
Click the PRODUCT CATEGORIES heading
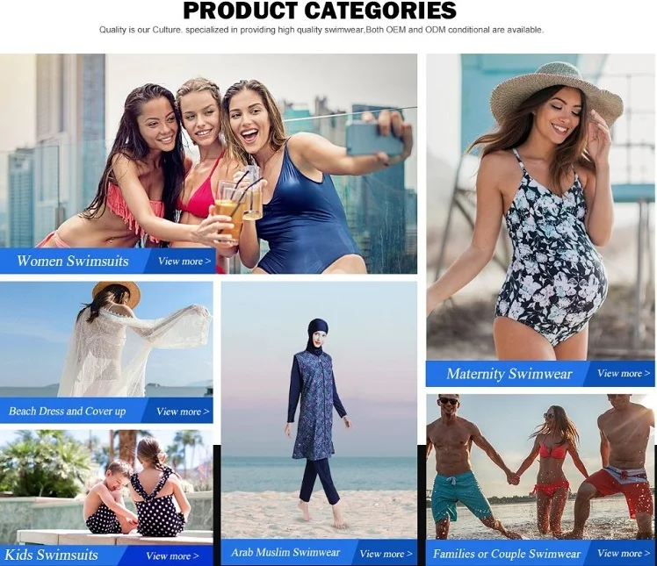(320, 11)
